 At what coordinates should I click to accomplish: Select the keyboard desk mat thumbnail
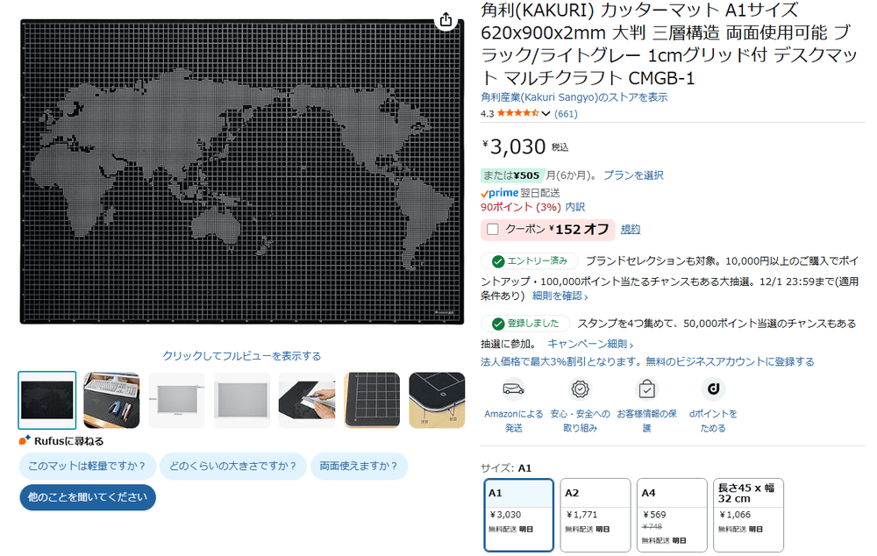click(x=111, y=400)
